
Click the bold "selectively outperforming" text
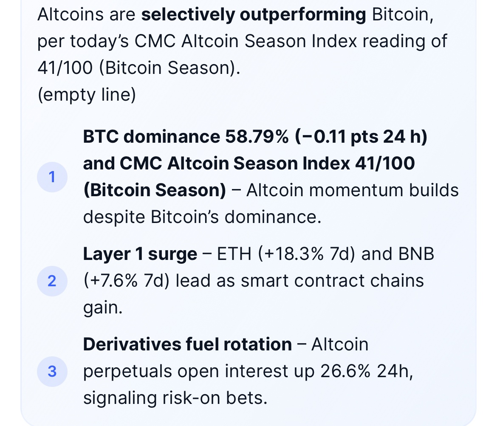point(253,15)
